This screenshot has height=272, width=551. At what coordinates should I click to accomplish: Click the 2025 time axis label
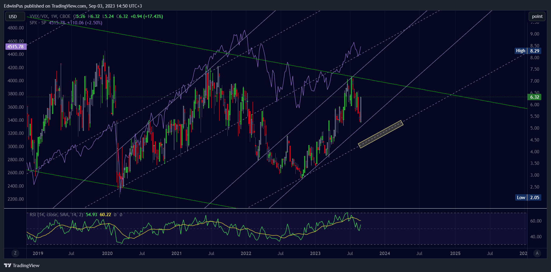click(x=455, y=253)
